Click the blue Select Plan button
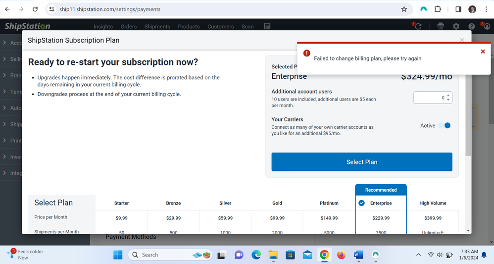The height and width of the screenshot is (264, 494). pyautogui.click(x=361, y=162)
